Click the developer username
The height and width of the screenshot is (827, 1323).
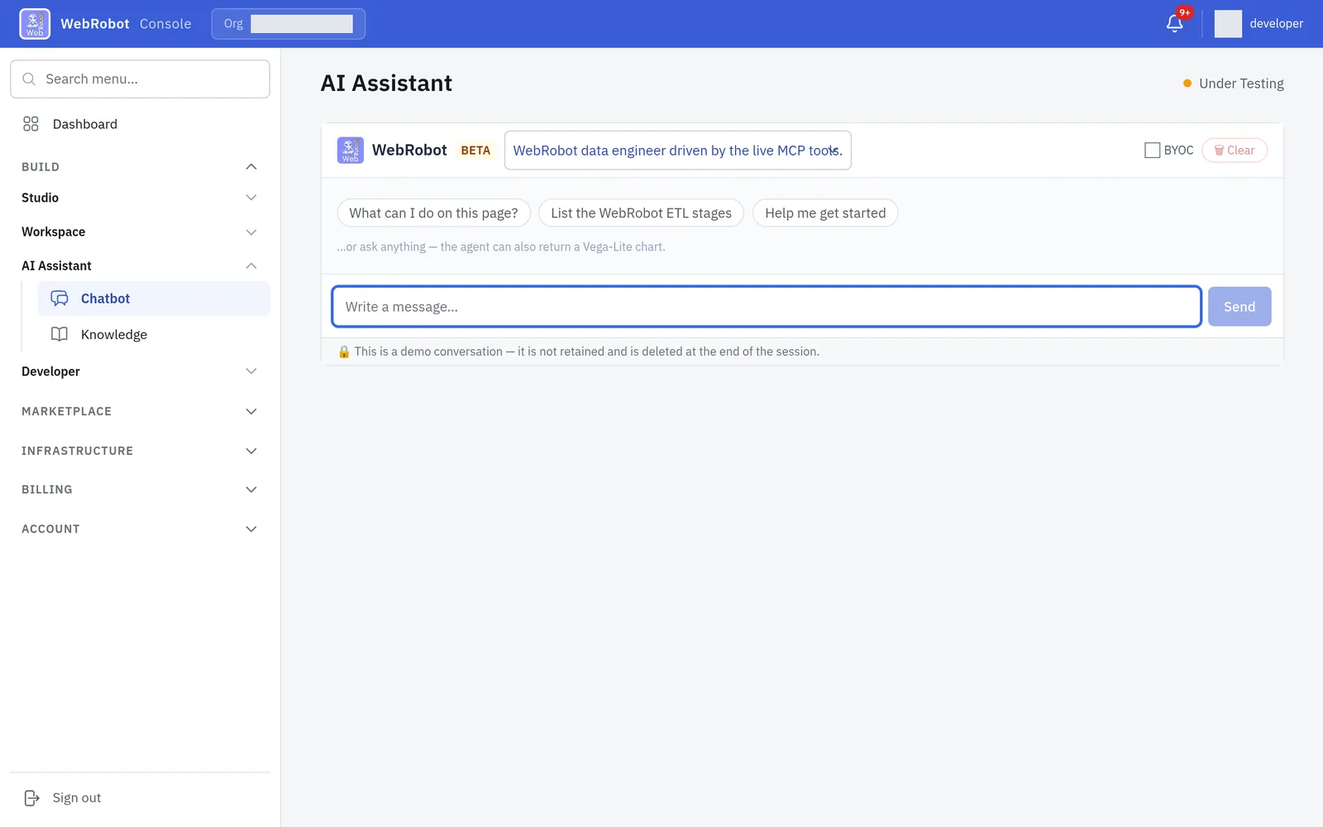1276,24
